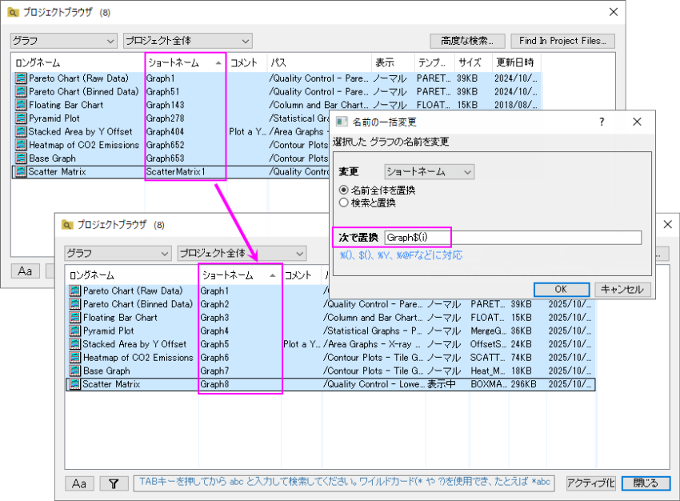The height and width of the screenshot is (501, 680).
Task: Click キャンセル in the rename dialog
Action: tap(622, 290)
